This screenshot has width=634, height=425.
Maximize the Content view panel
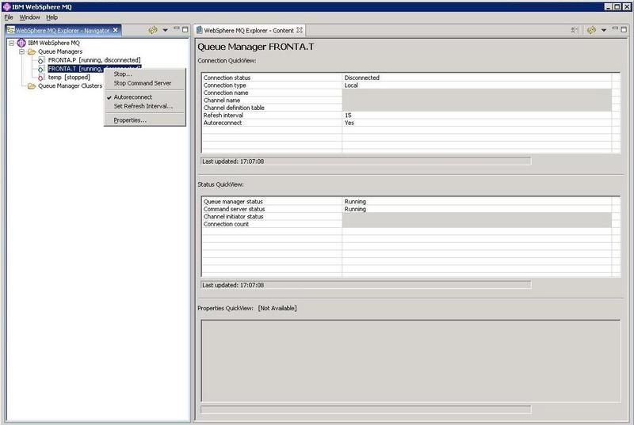[624, 29]
